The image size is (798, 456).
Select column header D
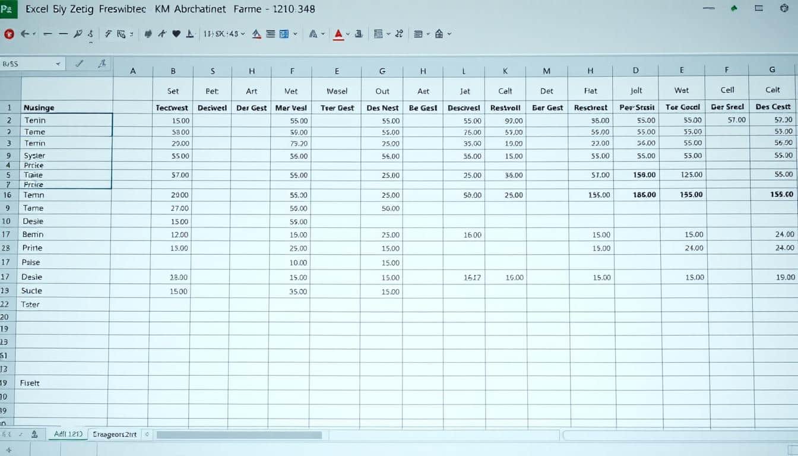pyautogui.click(x=636, y=70)
